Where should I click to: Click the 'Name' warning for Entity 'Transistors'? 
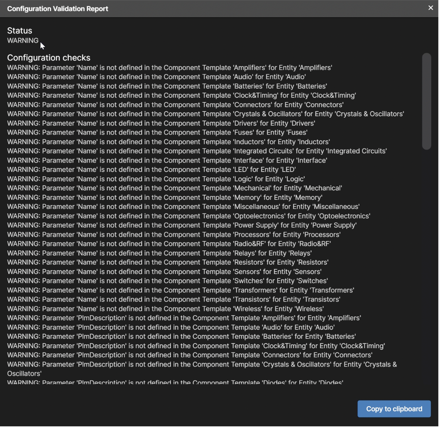pyautogui.click(x=174, y=300)
